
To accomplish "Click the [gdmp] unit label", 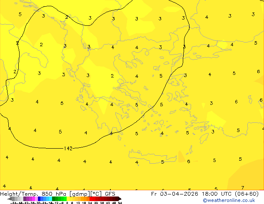I will [x=80, y=194].
